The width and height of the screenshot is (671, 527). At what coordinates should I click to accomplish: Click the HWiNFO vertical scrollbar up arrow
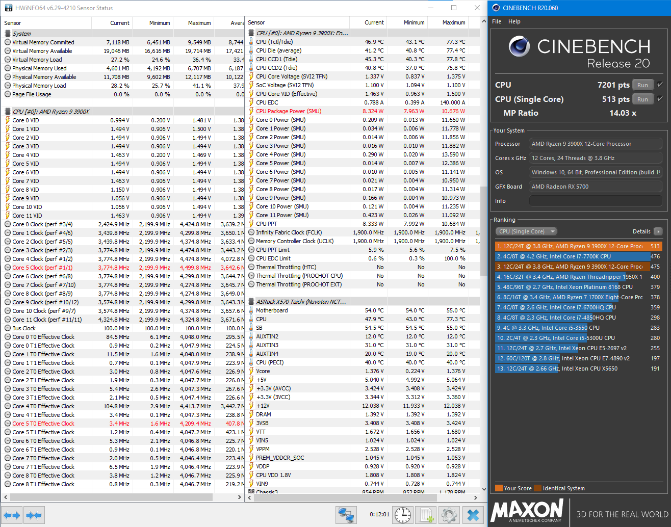(x=484, y=22)
